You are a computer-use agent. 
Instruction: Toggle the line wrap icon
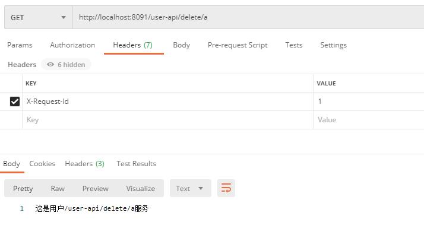(226, 188)
